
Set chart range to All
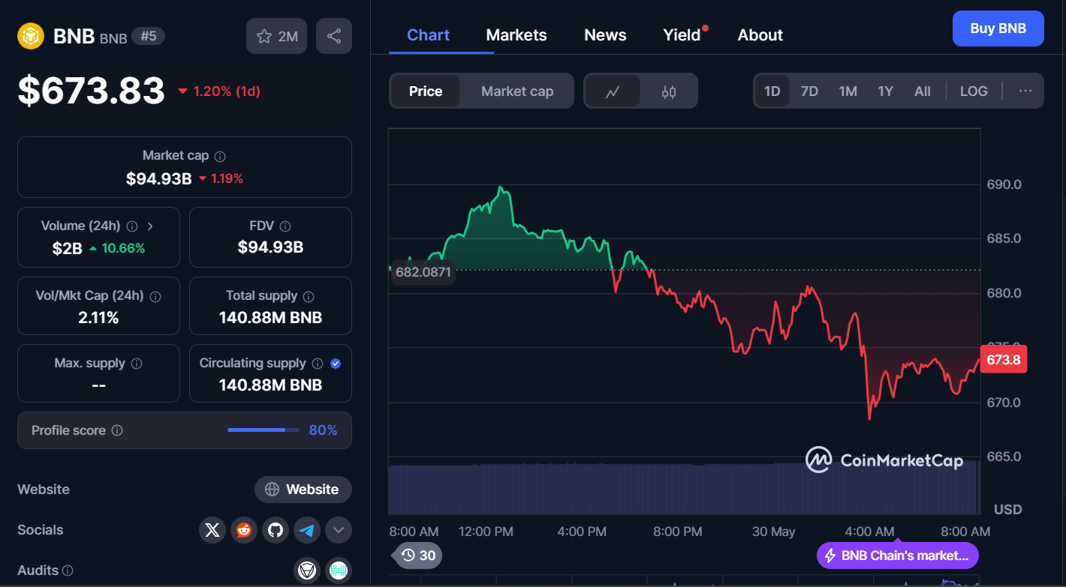[x=923, y=91]
